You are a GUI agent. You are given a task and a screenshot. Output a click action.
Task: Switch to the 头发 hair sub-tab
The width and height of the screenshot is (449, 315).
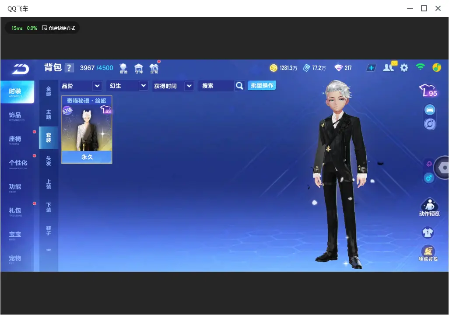(49, 161)
